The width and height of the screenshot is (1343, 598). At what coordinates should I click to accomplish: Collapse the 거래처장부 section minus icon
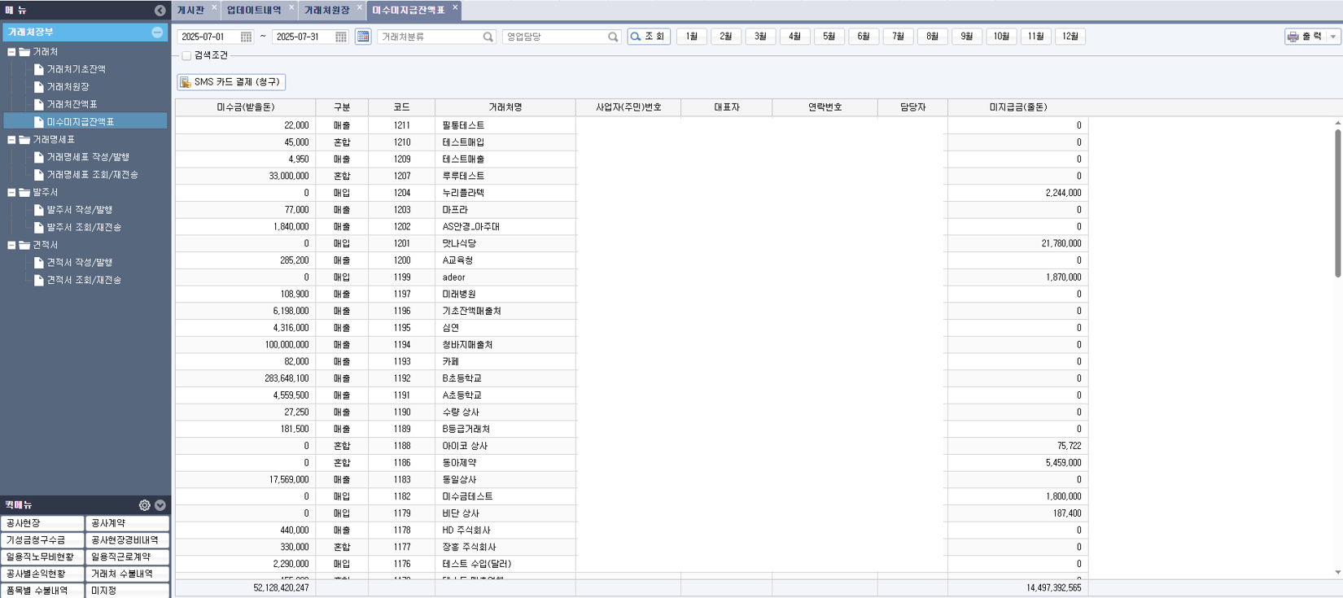157,33
